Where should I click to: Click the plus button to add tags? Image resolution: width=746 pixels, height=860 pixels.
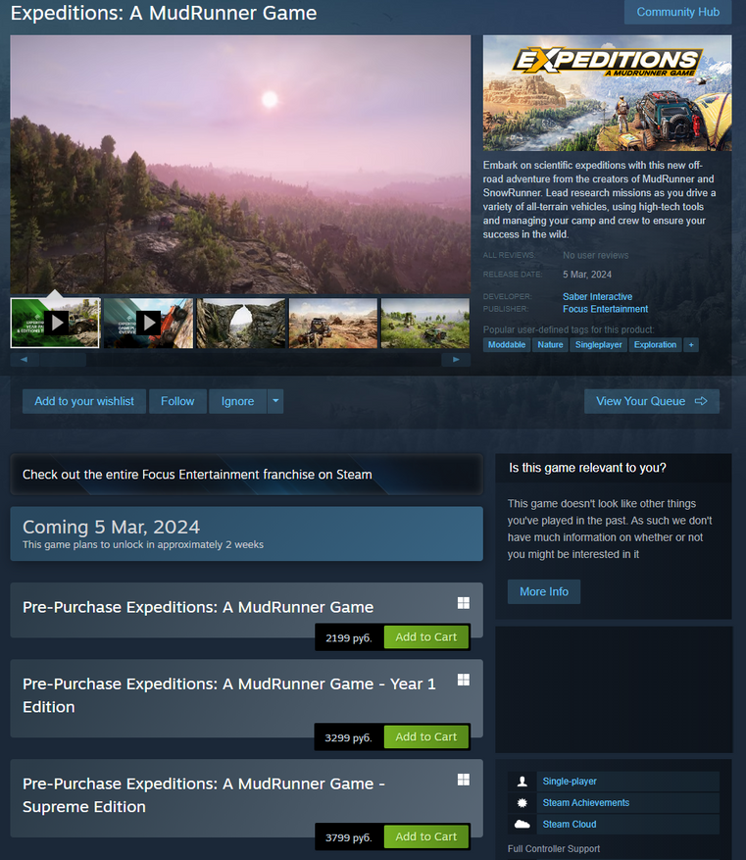[691, 345]
